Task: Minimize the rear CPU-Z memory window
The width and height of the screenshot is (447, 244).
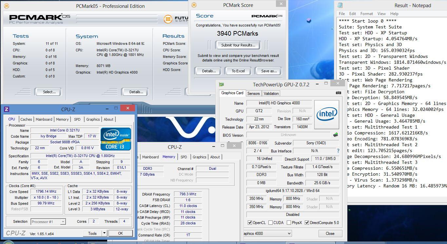Action: 214,146
